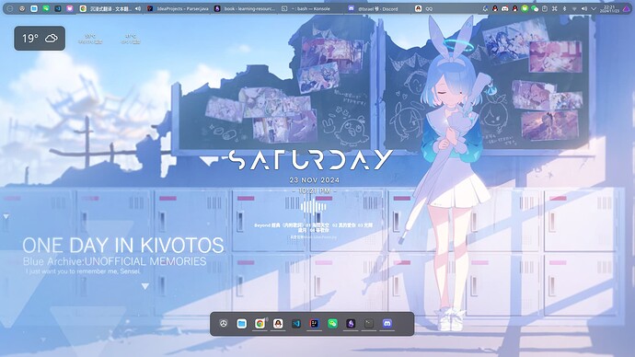
Task: Open the clock showing 22:21 in panel
Action: click(x=609, y=8)
